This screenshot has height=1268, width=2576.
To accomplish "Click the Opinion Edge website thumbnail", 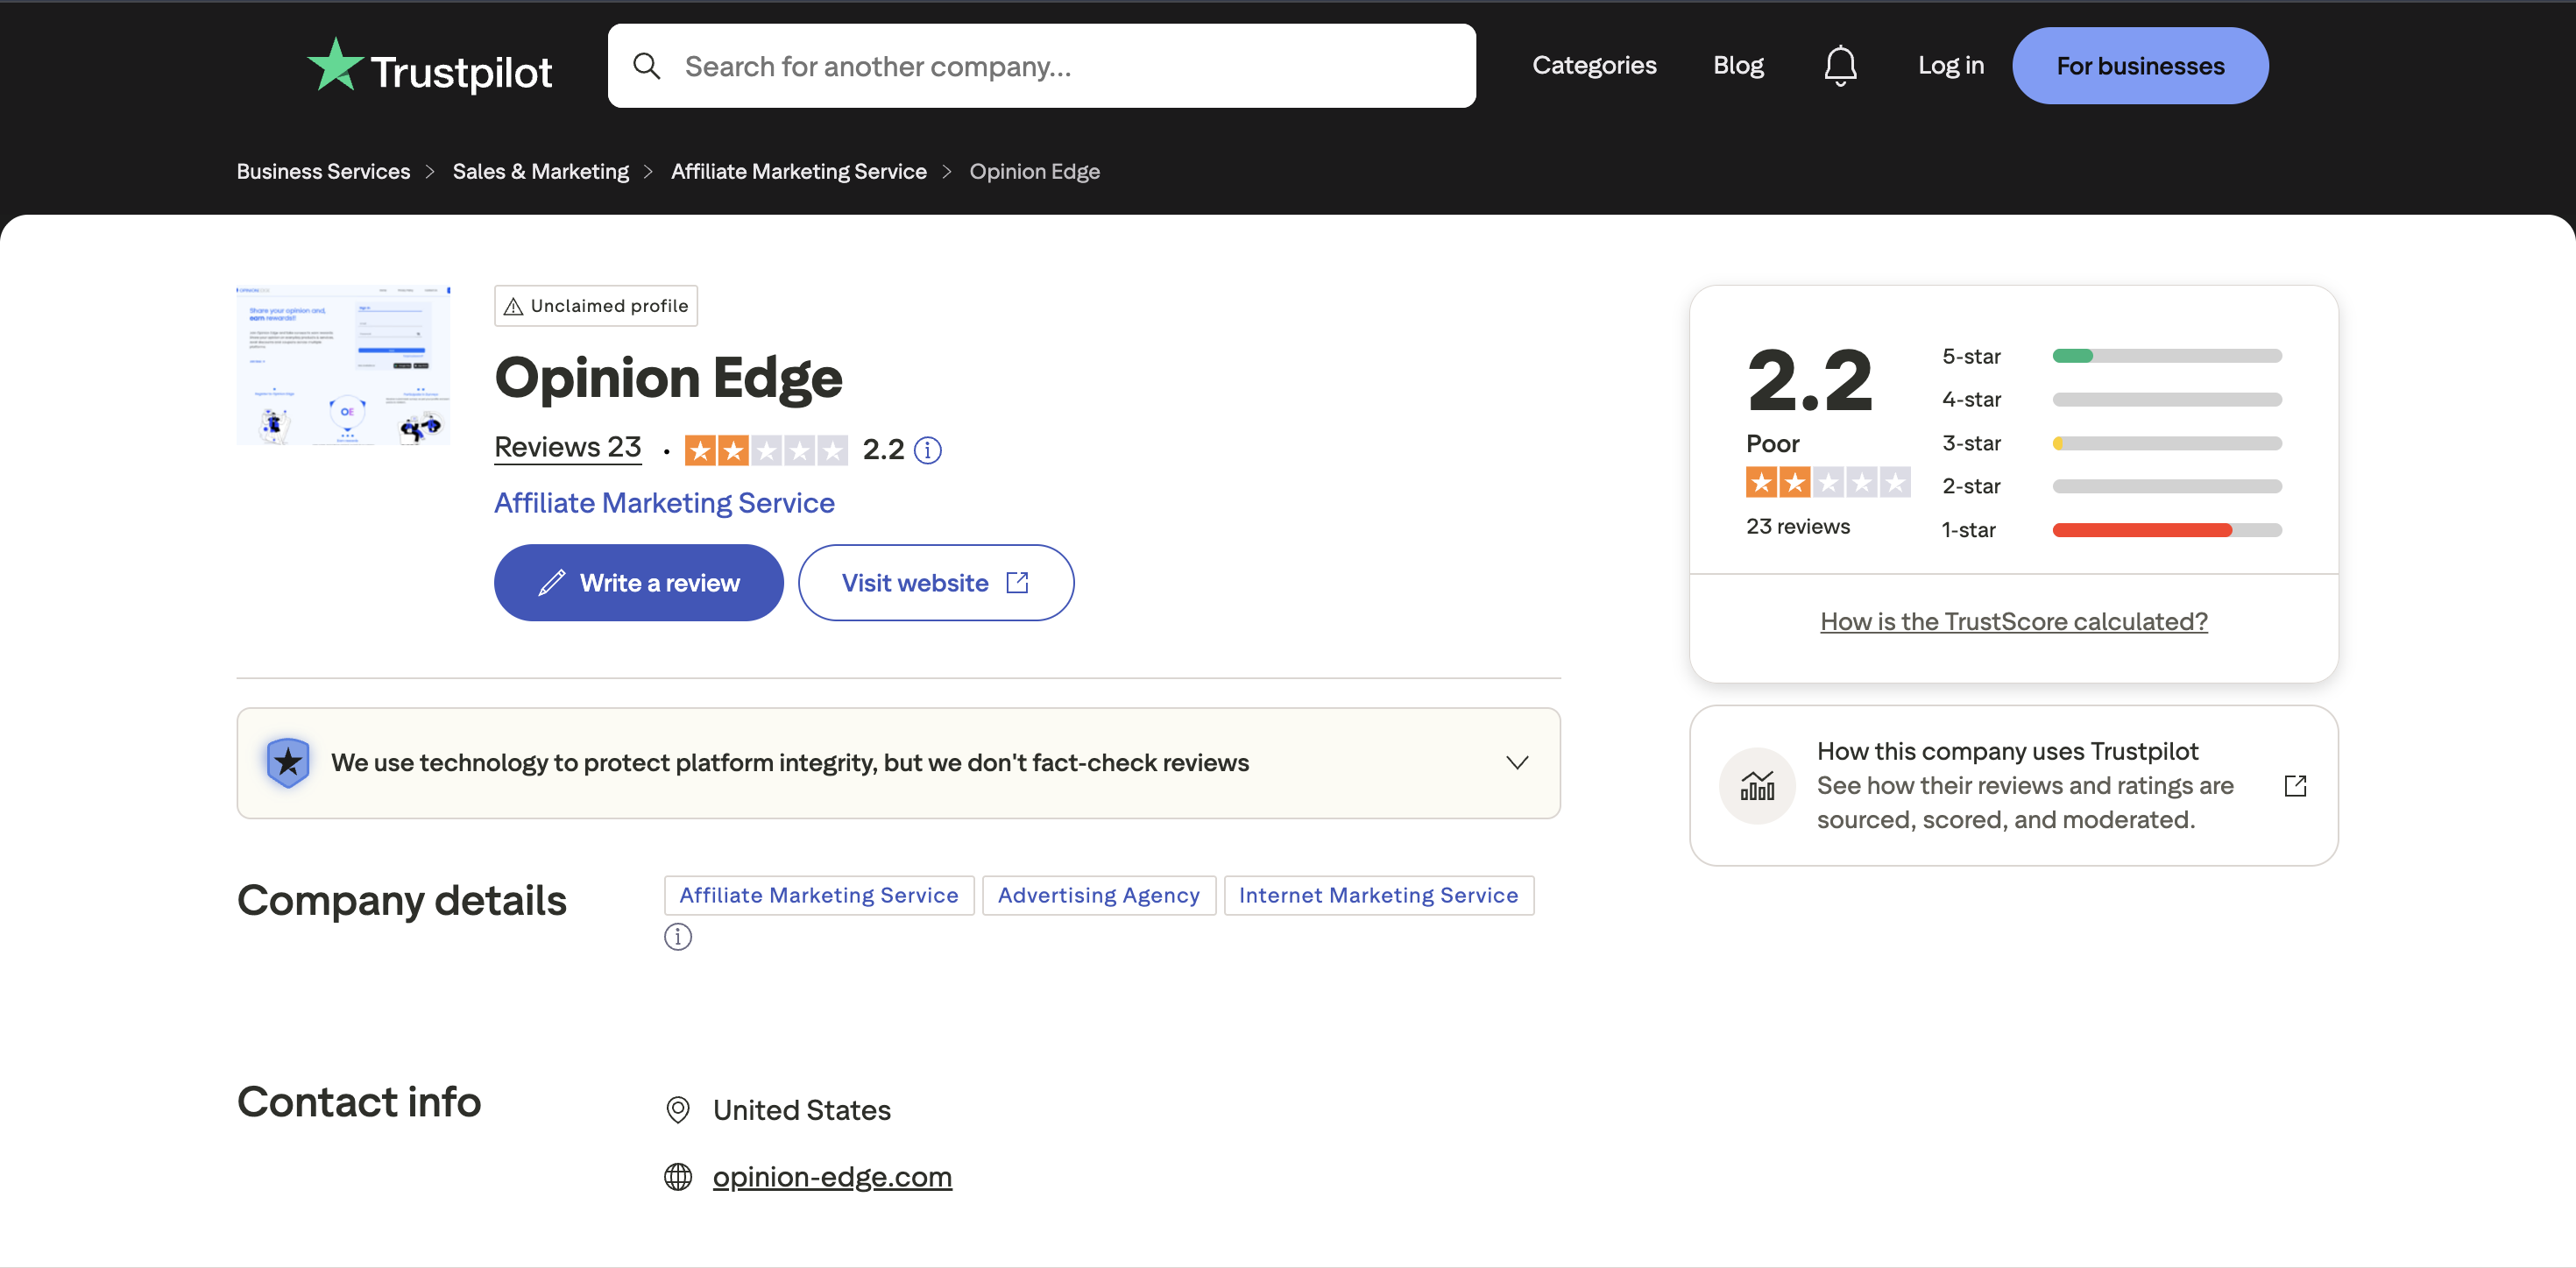I will coord(343,365).
